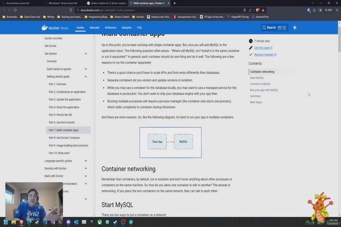
Task: Open the Programming Blogs bookmark folder
Action: click(x=96, y=16)
